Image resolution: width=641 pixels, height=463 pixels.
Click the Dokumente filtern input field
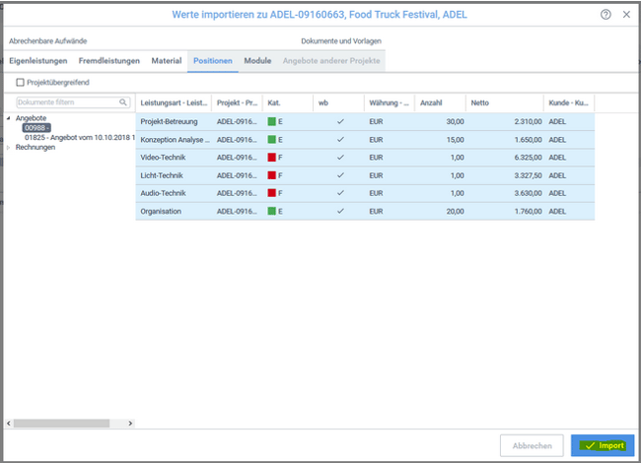click(65, 102)
